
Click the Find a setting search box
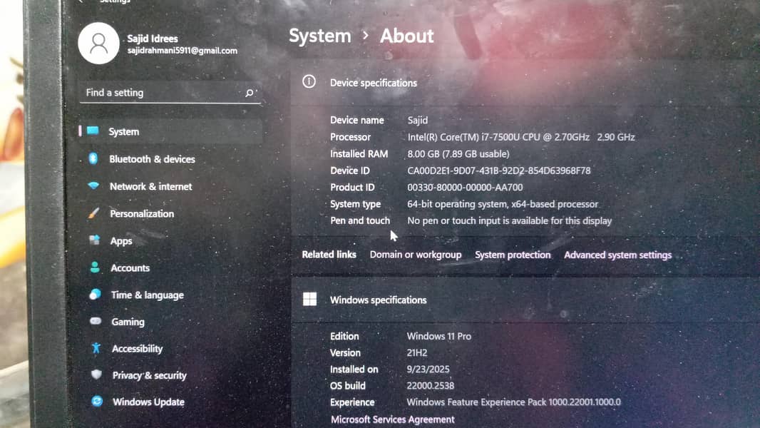[x=163, y=93]
